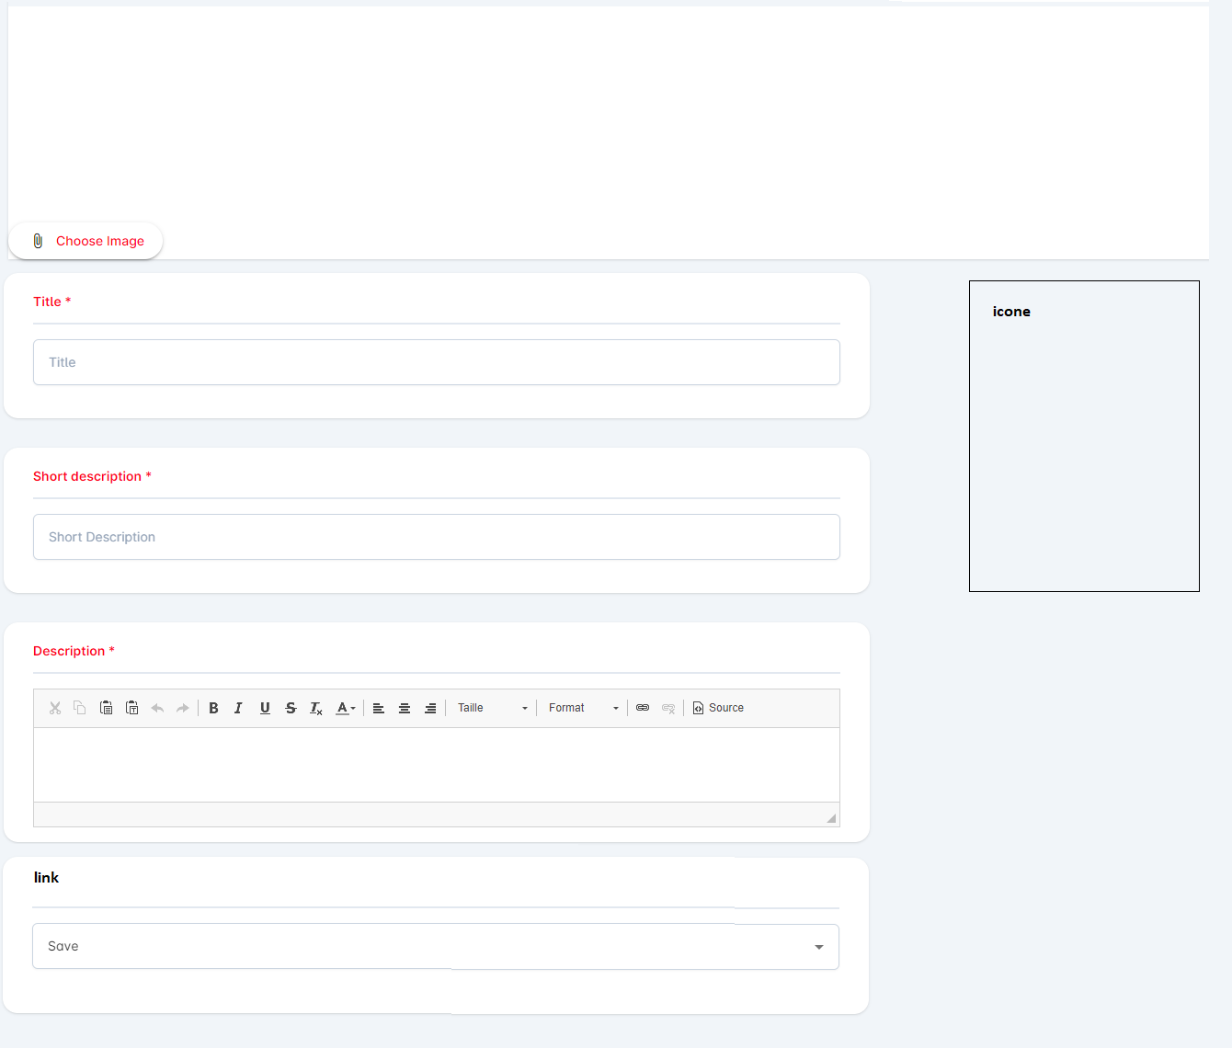
Task: Open the Format dropdown
Action: 583,708
